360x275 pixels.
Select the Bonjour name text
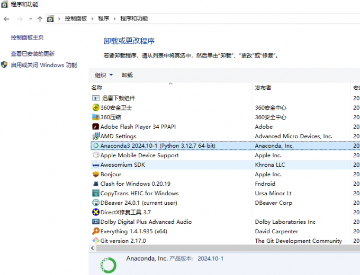click(x=111, y=174)
